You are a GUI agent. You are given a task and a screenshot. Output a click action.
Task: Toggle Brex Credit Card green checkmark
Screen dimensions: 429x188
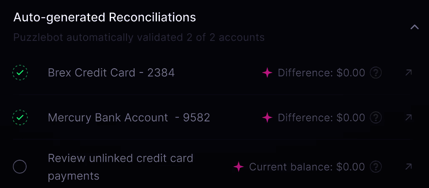tap(20, 73)
